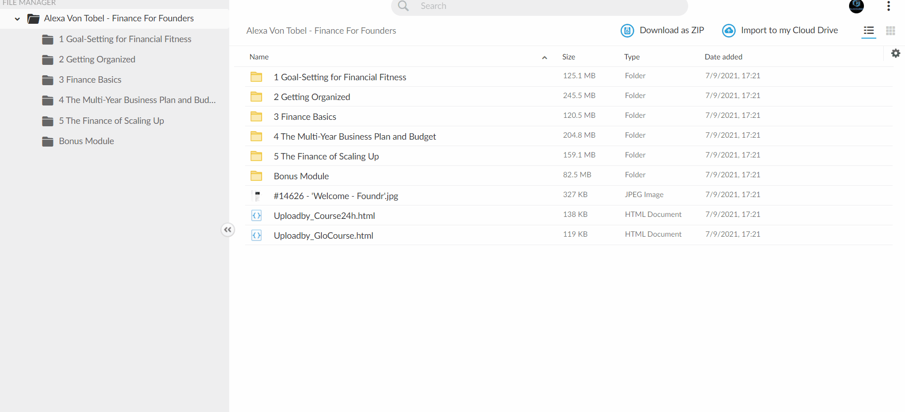Click the Download as ZIP icon
This screenshot has width=905, height=412.
pos(627,31)
